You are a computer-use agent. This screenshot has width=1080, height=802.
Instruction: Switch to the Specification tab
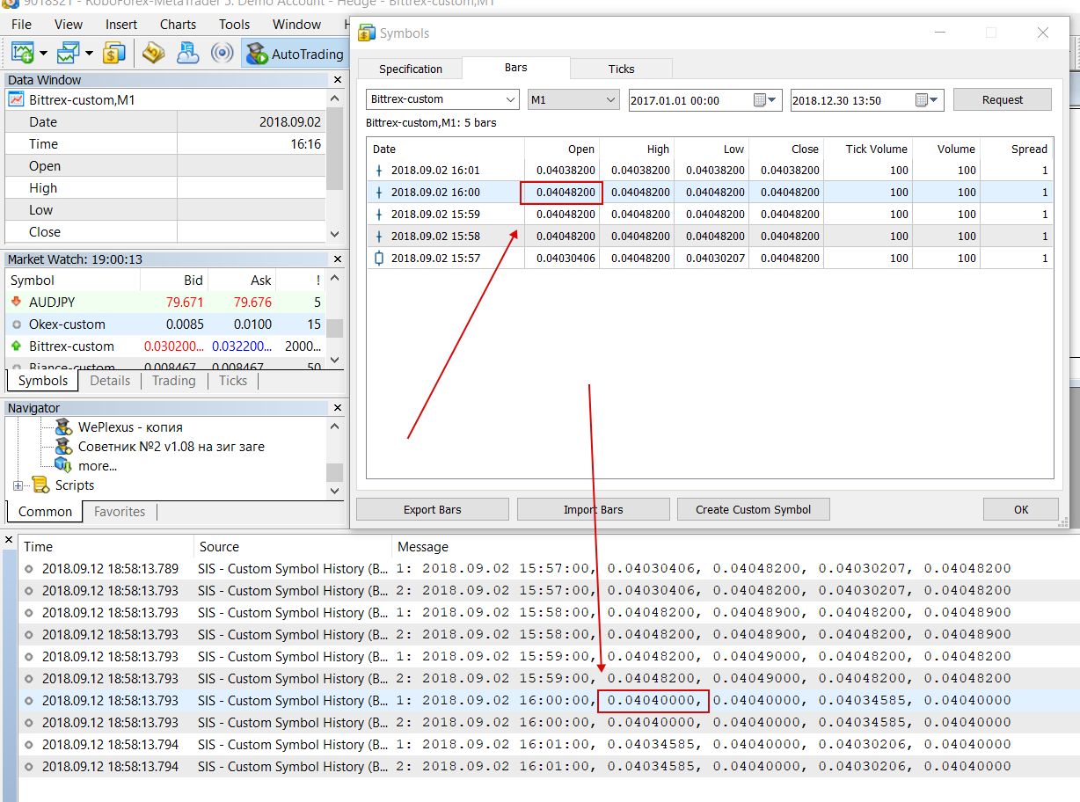pyautogui.click(x=411, y=69)
